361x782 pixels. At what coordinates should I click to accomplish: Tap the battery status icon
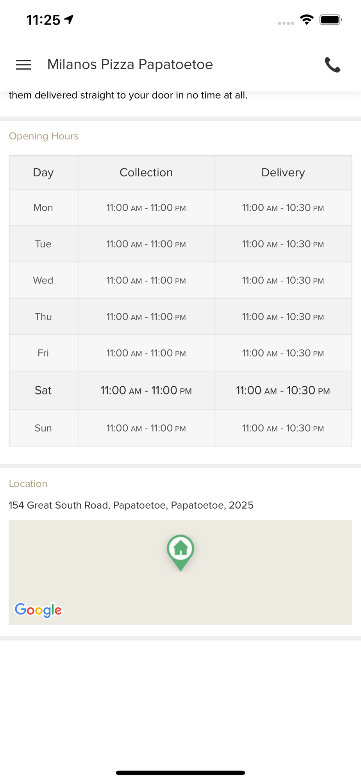[x=331, y=20]
